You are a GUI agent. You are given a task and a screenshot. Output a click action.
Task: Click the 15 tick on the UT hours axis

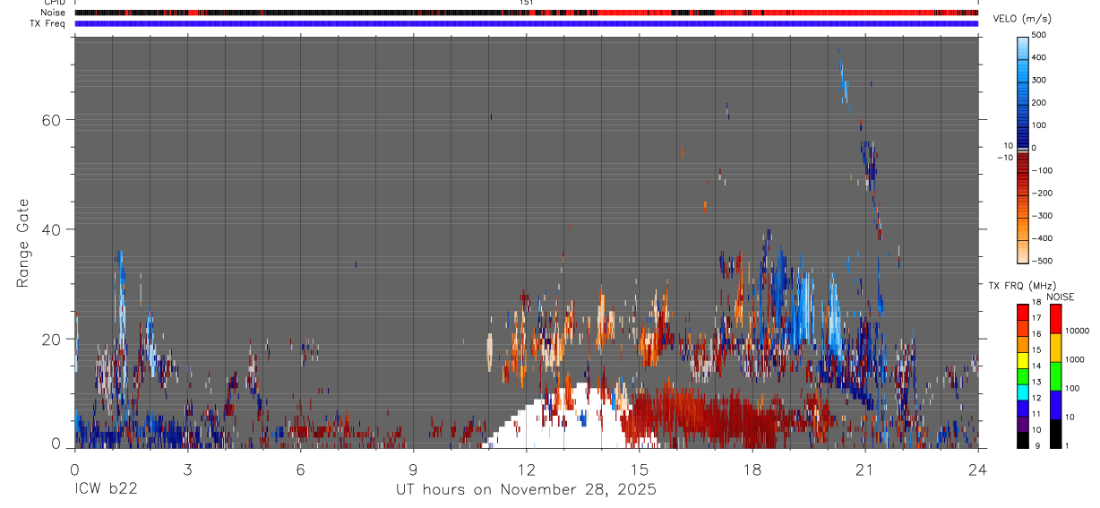tap(639, 469)
